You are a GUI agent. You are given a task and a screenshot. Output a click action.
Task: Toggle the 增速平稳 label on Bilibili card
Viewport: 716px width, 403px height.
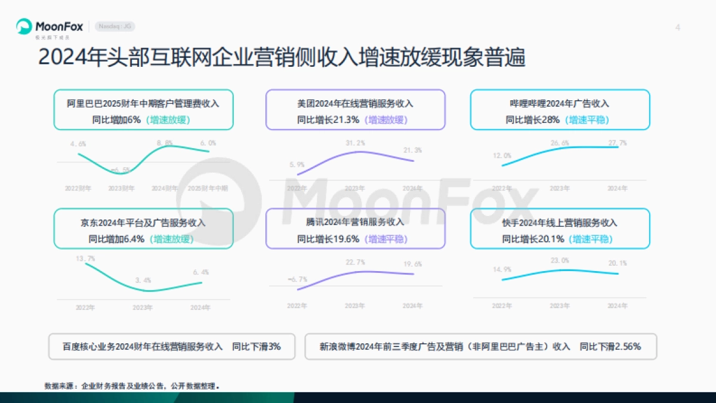586,119
